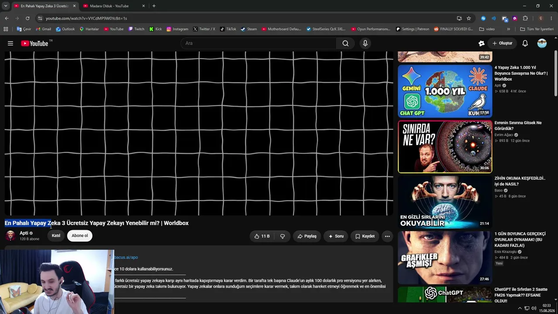Open the purple extension icon in toolbar
Image resolution: width=558 pixels, height=314 pixels.
tap(515, 18)
